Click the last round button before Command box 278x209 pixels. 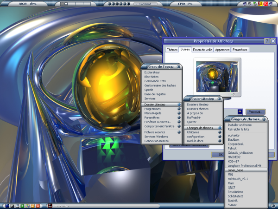click(x=128, y=4)
